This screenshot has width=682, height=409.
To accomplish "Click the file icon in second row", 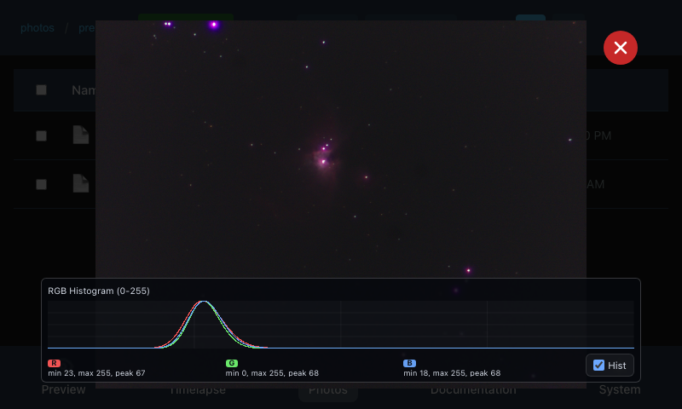I will pos(80,183).
